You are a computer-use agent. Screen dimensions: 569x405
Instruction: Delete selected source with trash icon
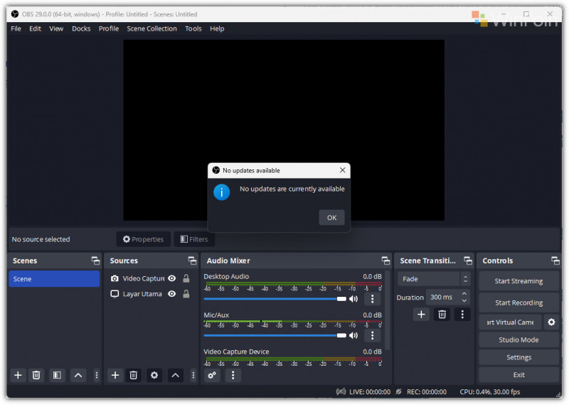point(134,375)
